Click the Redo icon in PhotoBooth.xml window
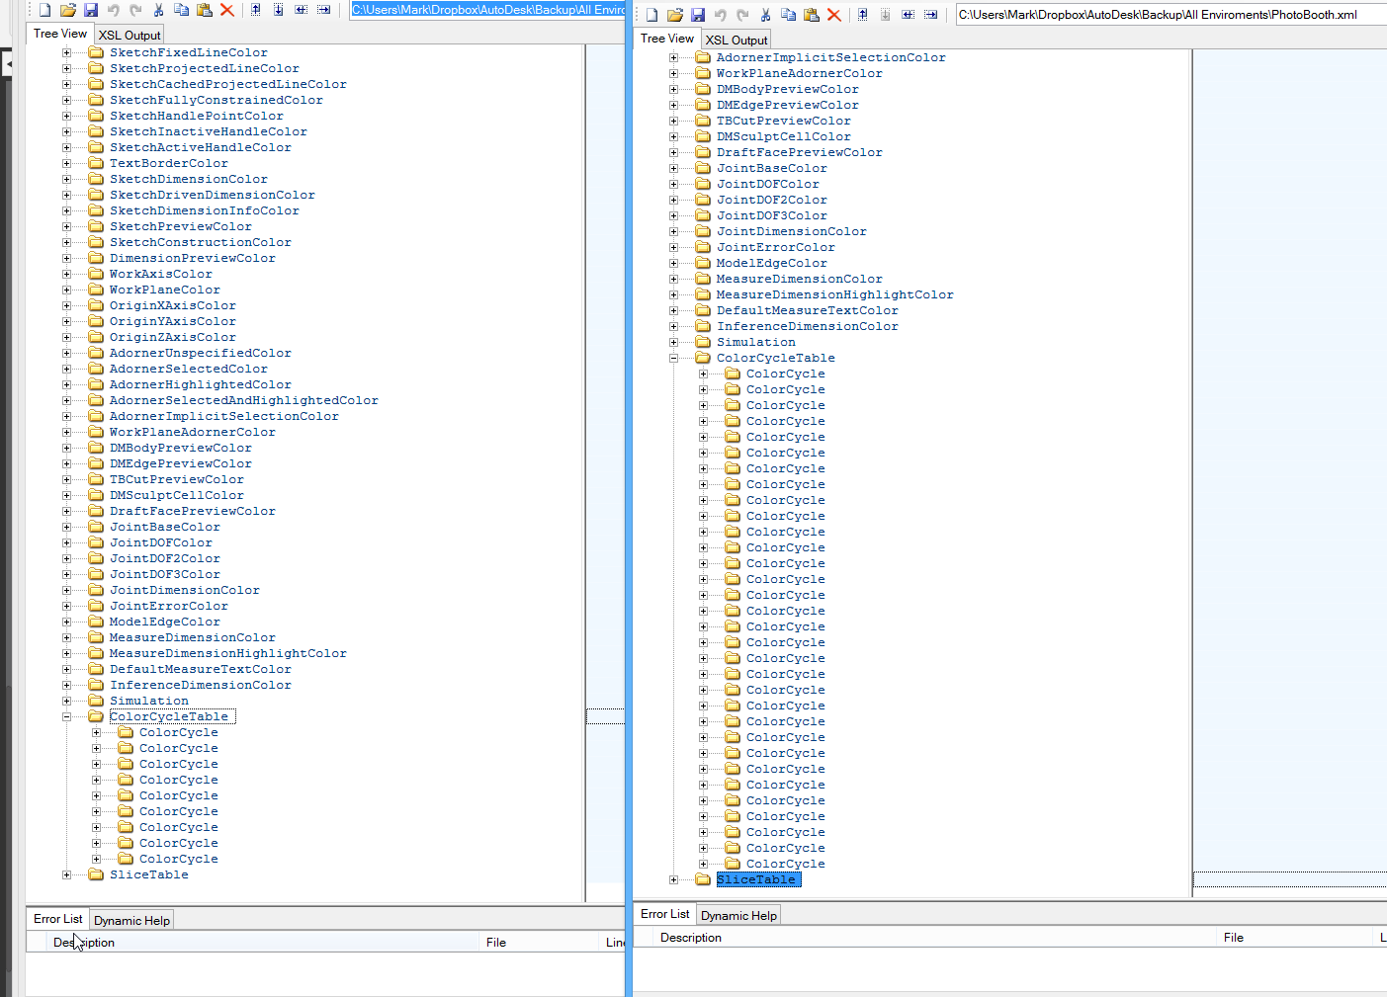The width and height of the screenshot is (1387, 997). (x=742, y=15)
